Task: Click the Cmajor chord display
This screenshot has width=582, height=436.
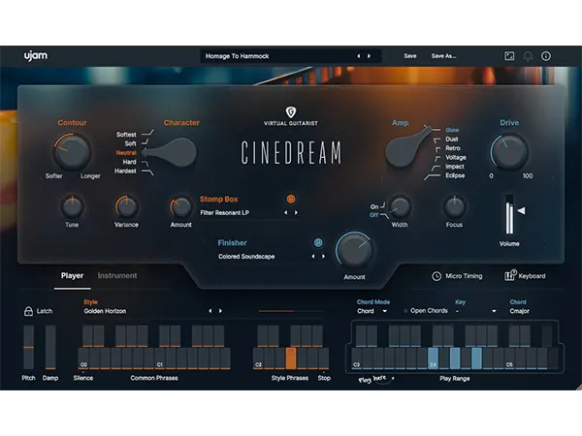Action: [520, 311]
